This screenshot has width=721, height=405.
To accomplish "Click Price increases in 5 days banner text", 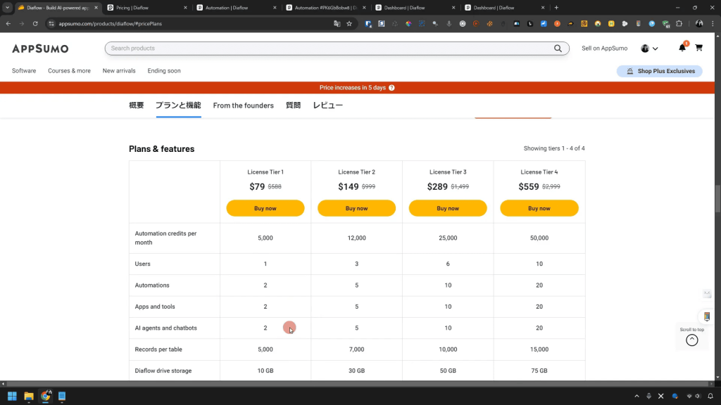I will tap(353, 88).
